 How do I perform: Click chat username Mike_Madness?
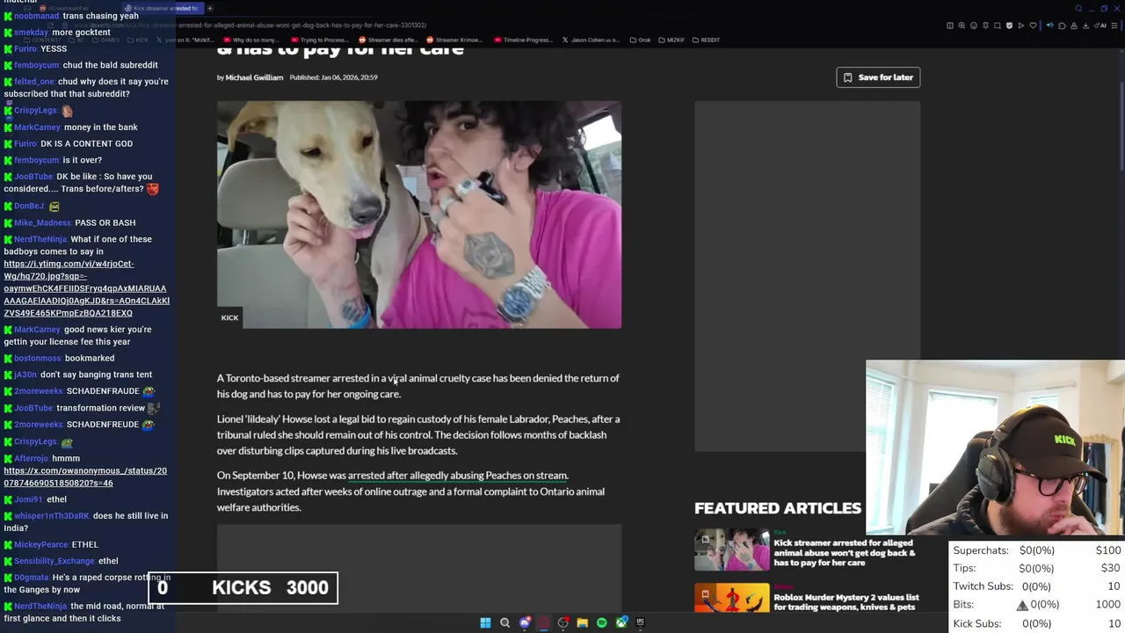43,223
